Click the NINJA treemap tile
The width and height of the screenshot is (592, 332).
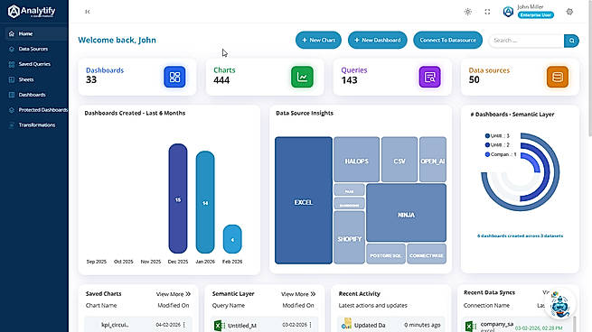[406, 213]
